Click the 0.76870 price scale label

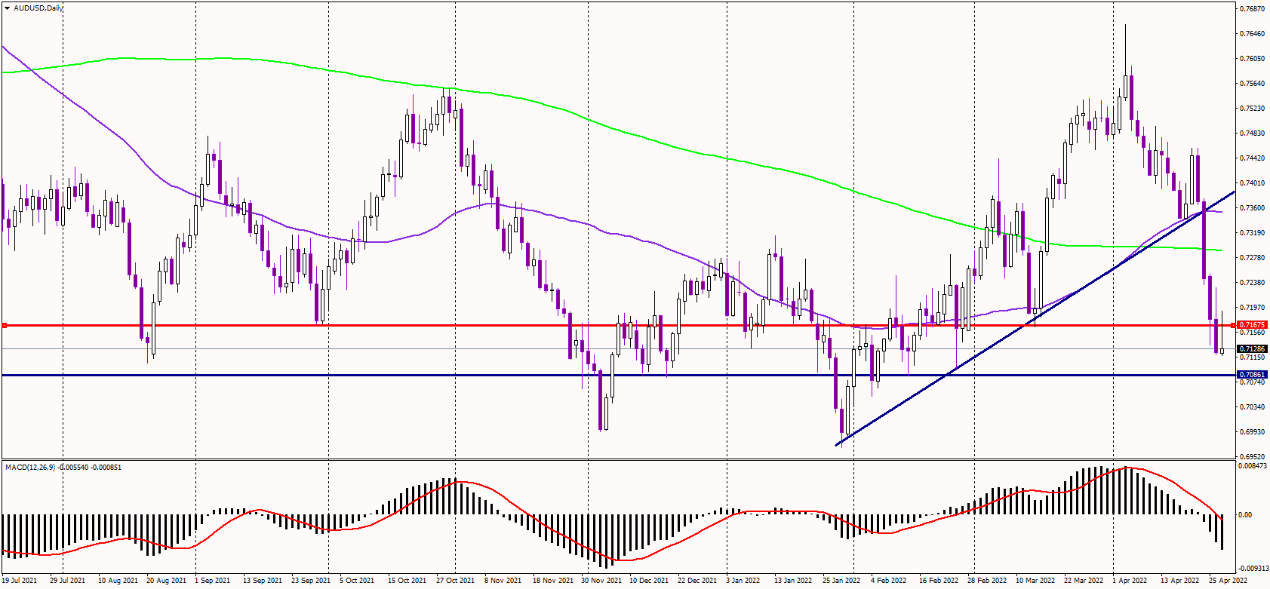1253,9
